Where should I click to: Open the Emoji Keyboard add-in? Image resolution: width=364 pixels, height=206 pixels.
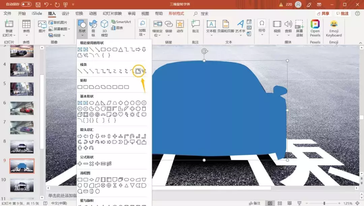334,28
